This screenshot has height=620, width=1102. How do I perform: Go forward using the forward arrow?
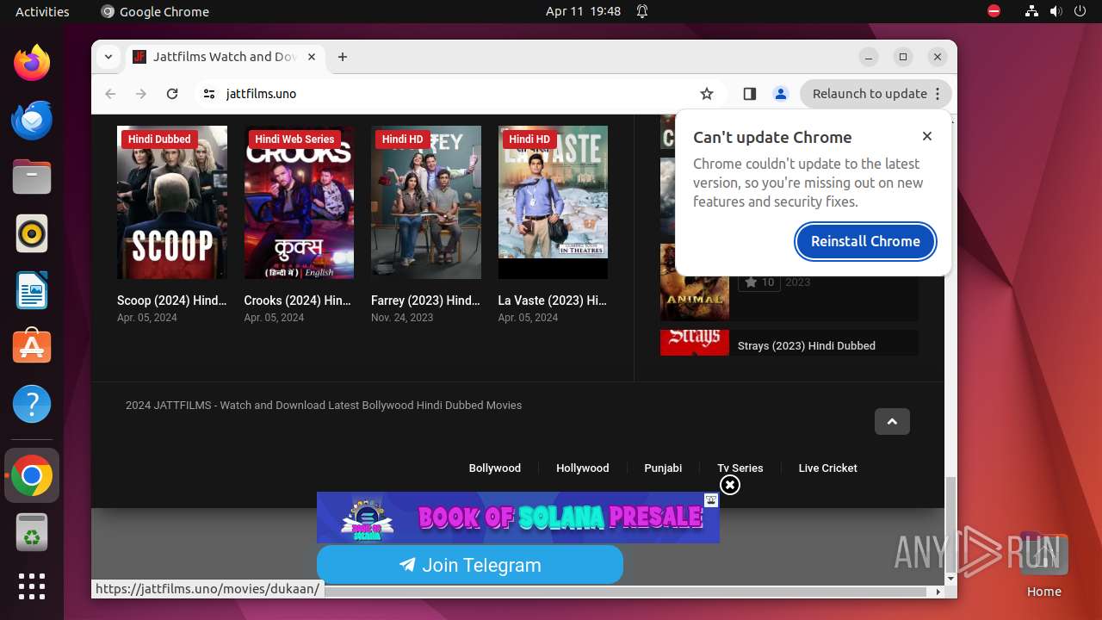pos(141,94)
